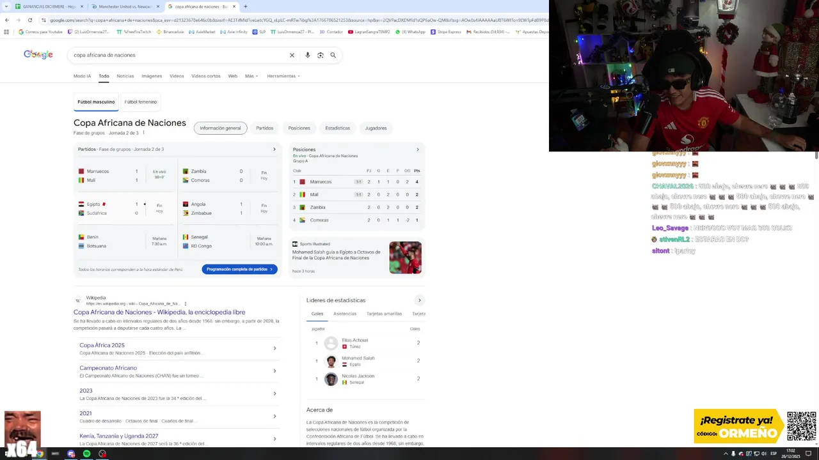
Task: Select the Noticias search filter
Action: 125,76
